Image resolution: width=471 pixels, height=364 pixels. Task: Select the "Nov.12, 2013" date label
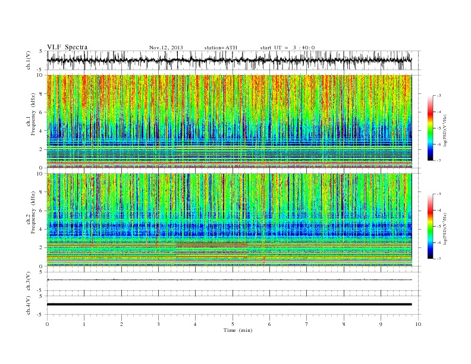pos(166,48)
